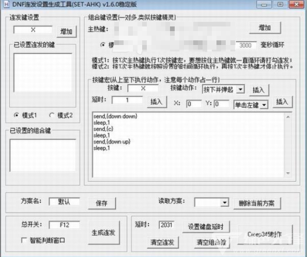The image size is (308, 257).
Task: Click the 延时 field showing 2031
Action: [167, 225]
